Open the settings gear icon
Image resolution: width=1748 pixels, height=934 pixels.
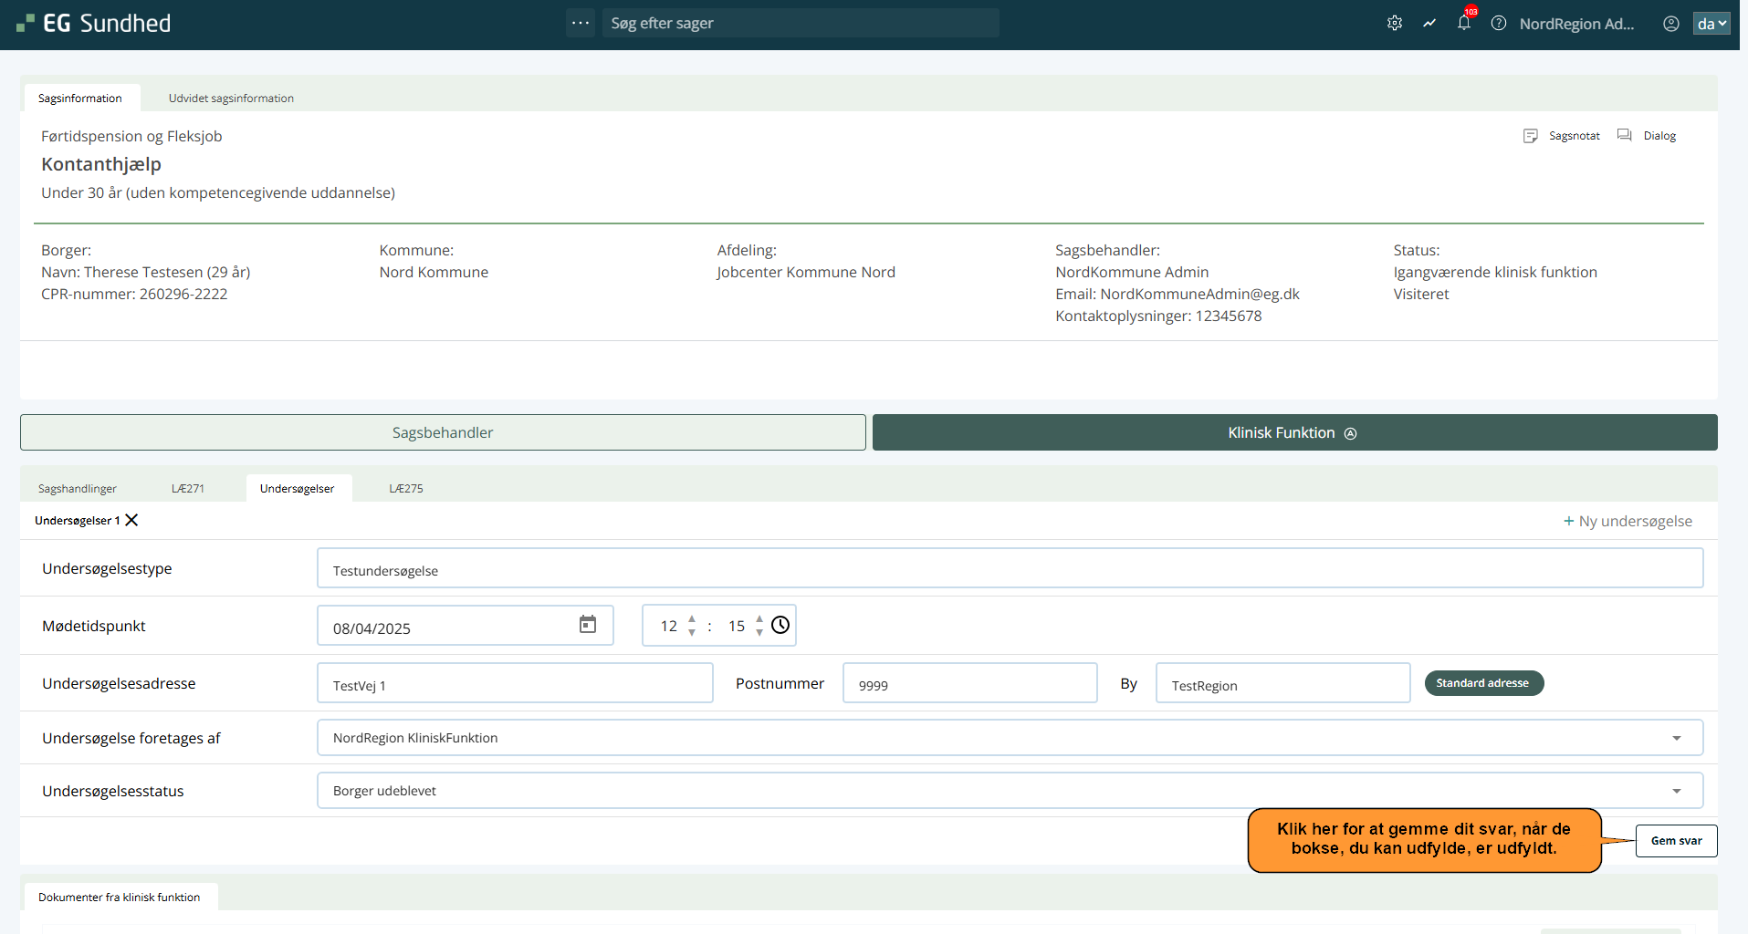[x=1394, y=24]
